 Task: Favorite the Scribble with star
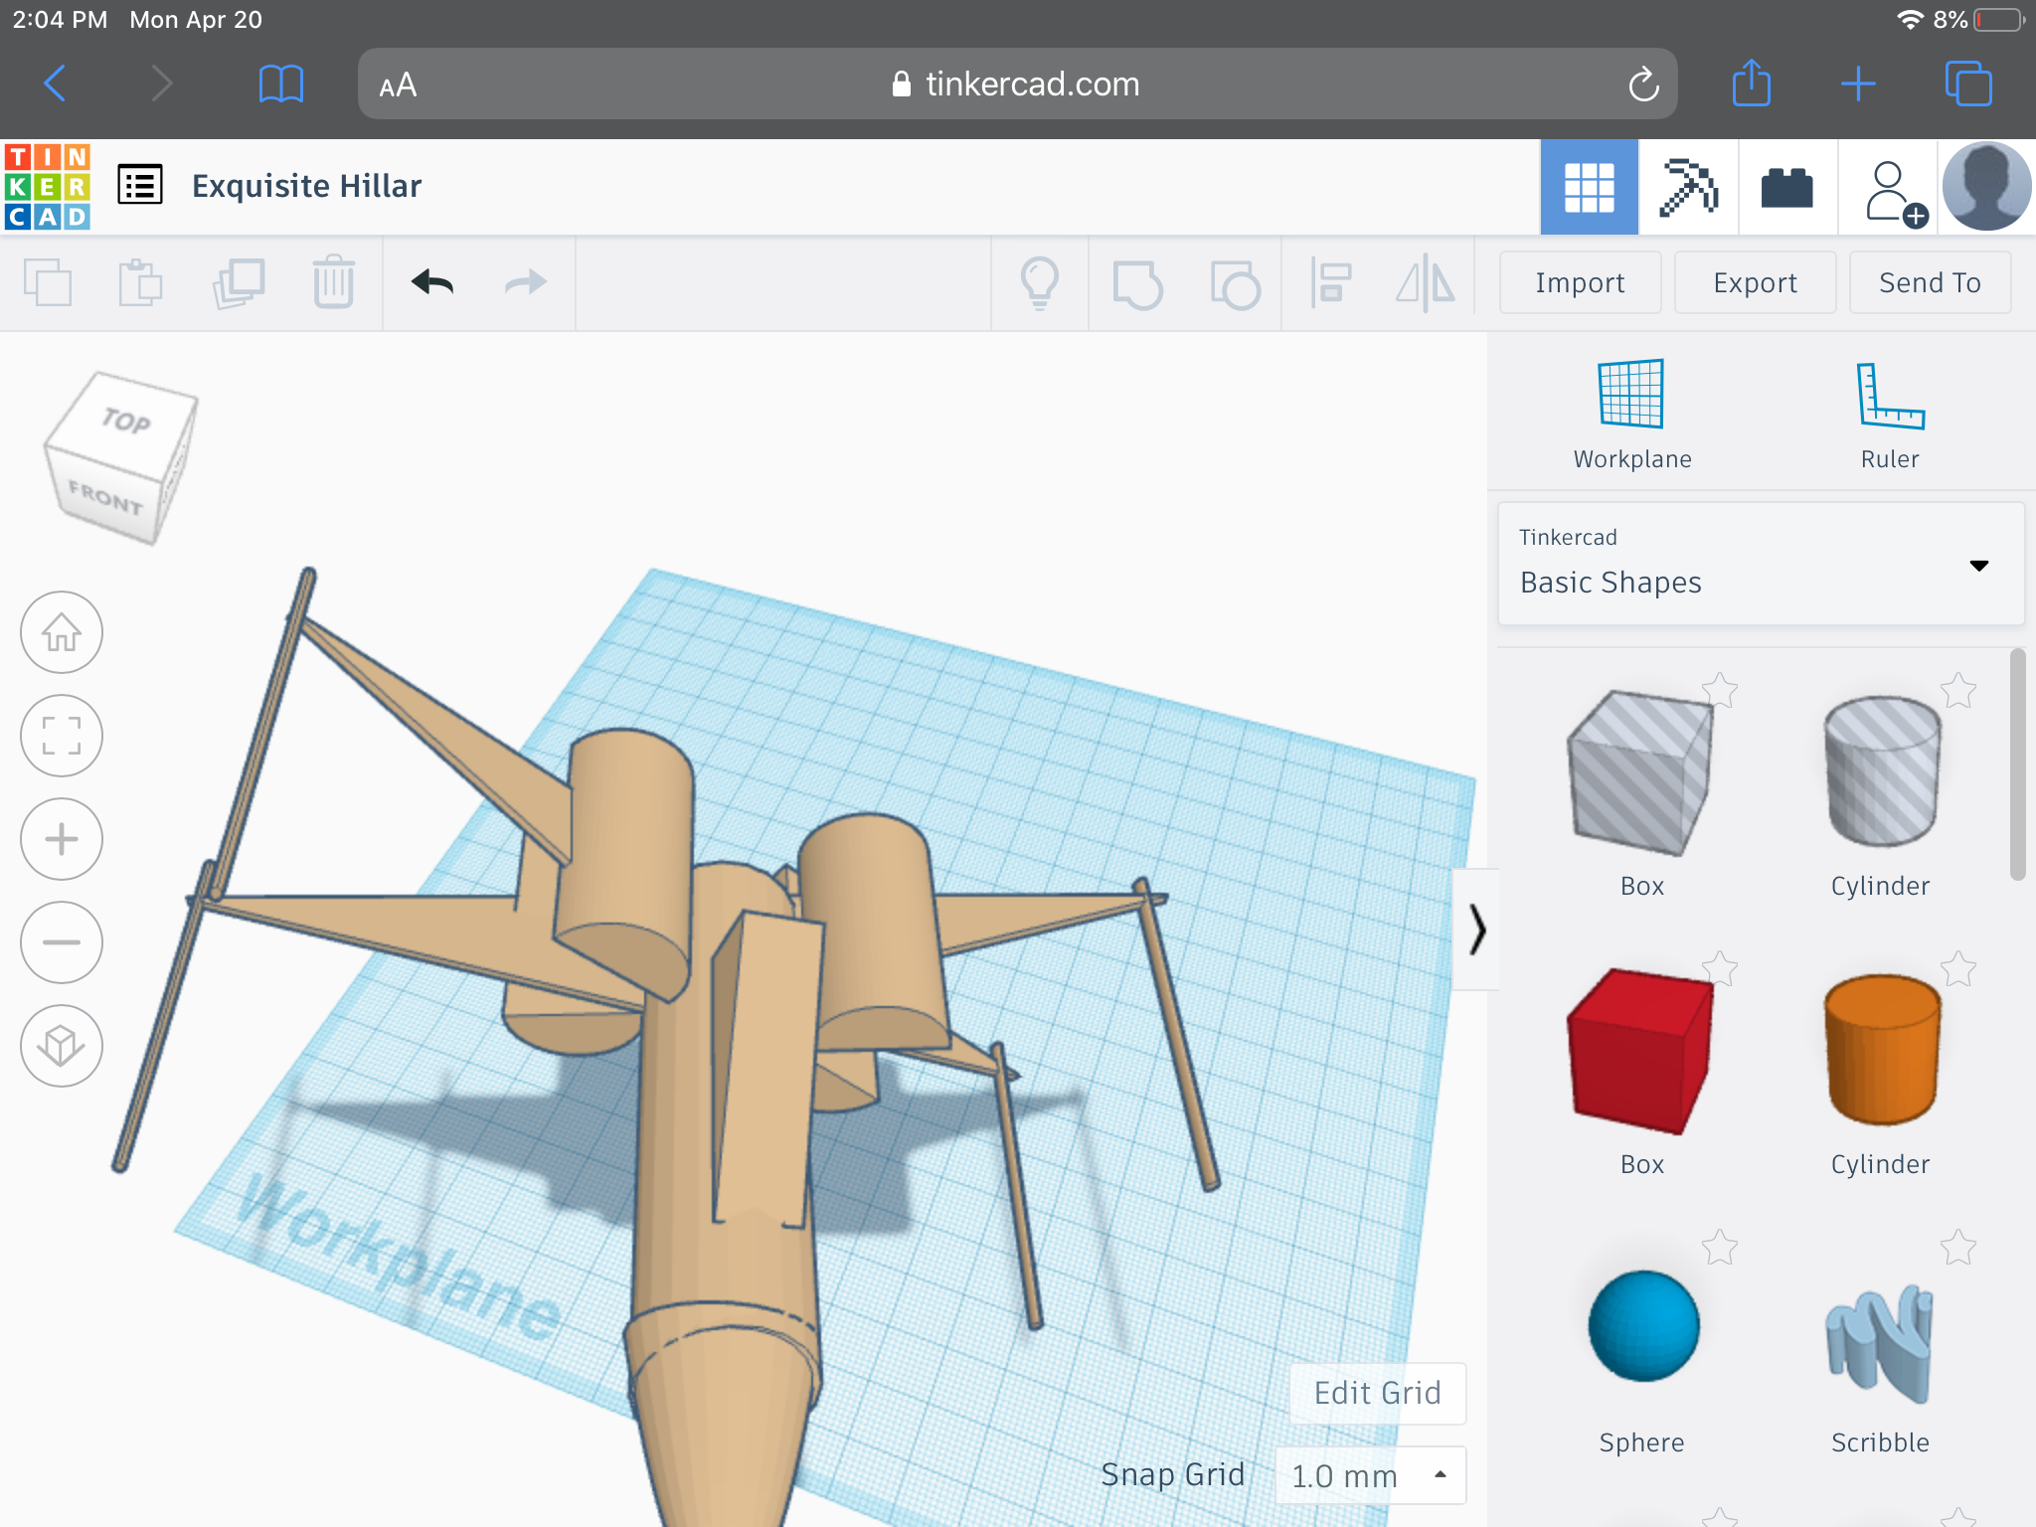[x=1957, y=1247]
